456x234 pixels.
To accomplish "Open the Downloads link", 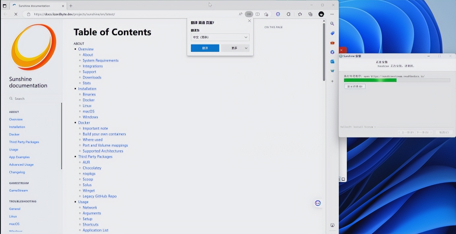I will [x=92, y=77].
